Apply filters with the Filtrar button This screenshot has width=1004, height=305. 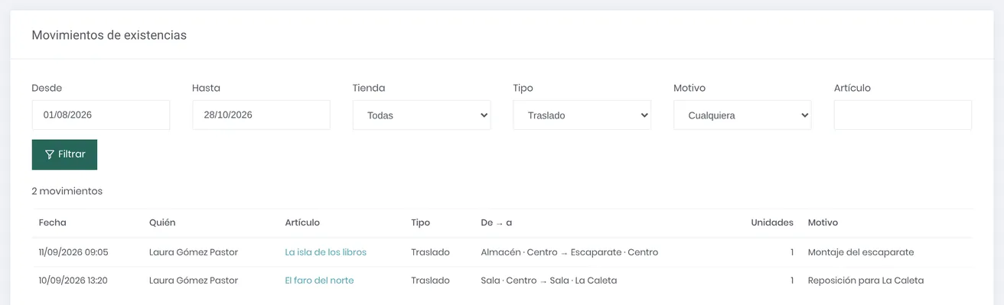pos(64,154)
